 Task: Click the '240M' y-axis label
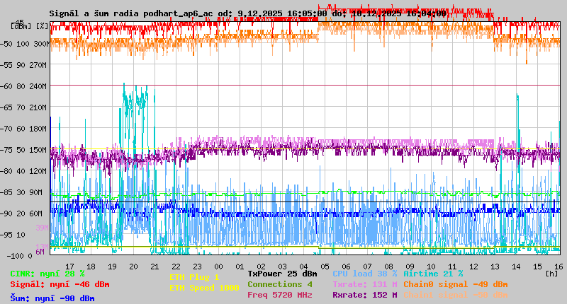click(x=40, y=86)
